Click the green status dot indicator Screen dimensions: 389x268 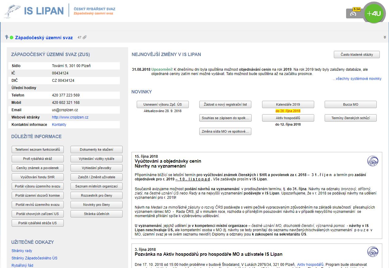click(x=12, y=38)
